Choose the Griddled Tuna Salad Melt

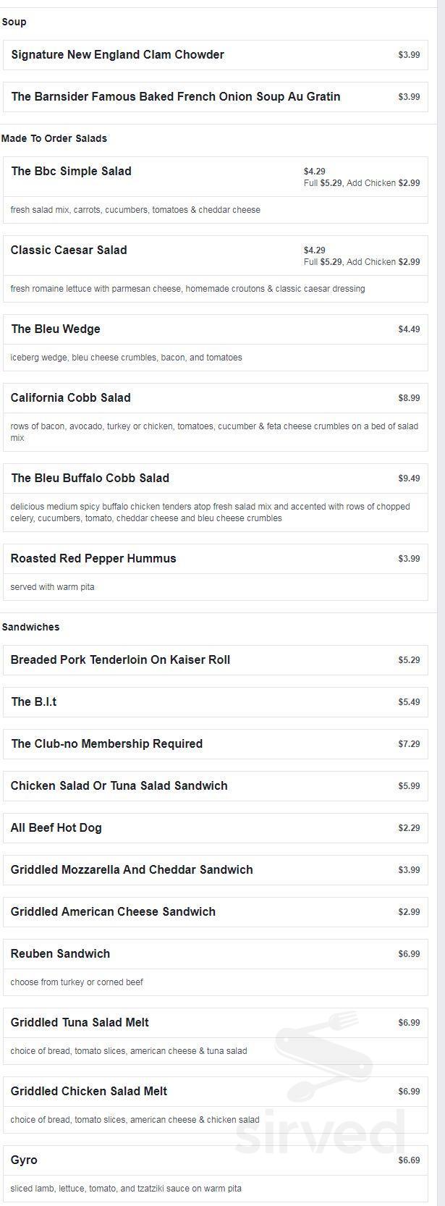[x=216, y=1036]
